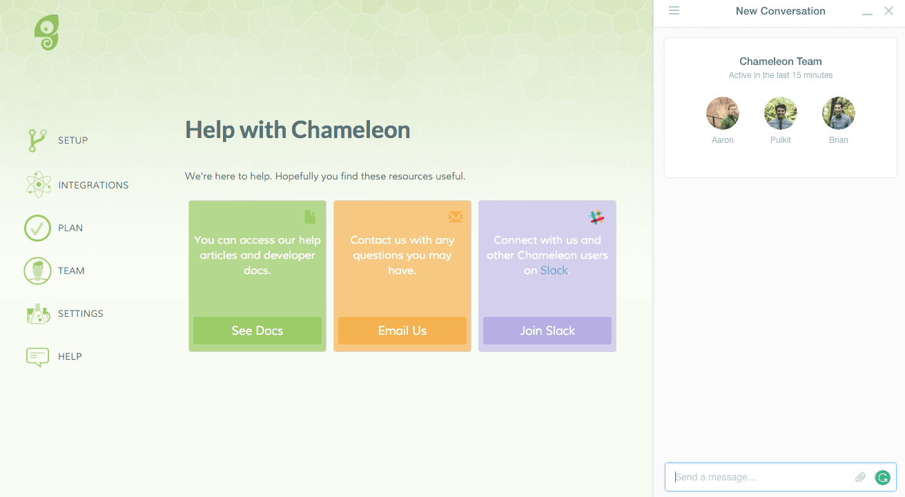This screenshot has width=905, height=497.
Task: Open Team using the avatar icon
Action: (x=38, y=271)
